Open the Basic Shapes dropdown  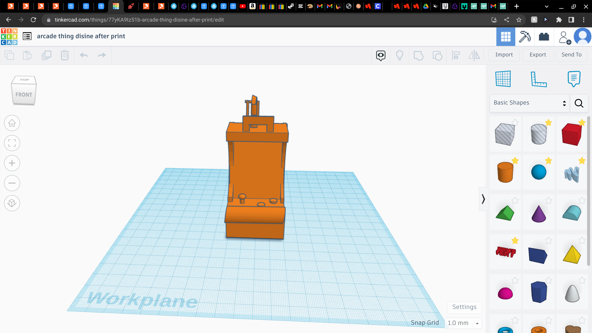coord(529,103)
